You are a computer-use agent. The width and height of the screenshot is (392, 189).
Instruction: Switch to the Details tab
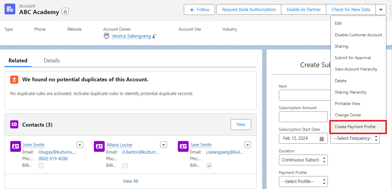tap(52, 61)
